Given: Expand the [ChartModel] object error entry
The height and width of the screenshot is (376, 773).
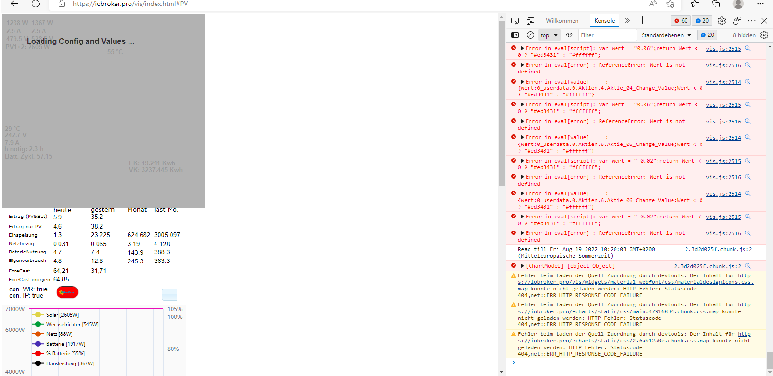Looking at the screenshot, I should coord(522,266).
